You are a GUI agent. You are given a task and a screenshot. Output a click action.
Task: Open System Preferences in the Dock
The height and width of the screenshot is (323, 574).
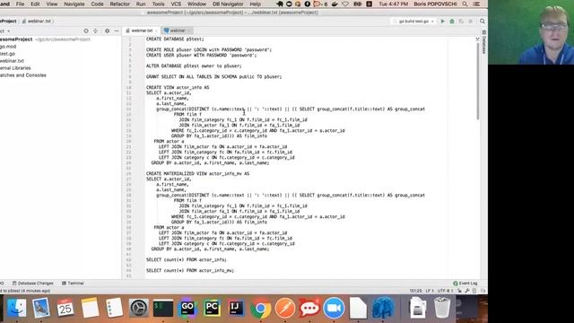(139, 308)
